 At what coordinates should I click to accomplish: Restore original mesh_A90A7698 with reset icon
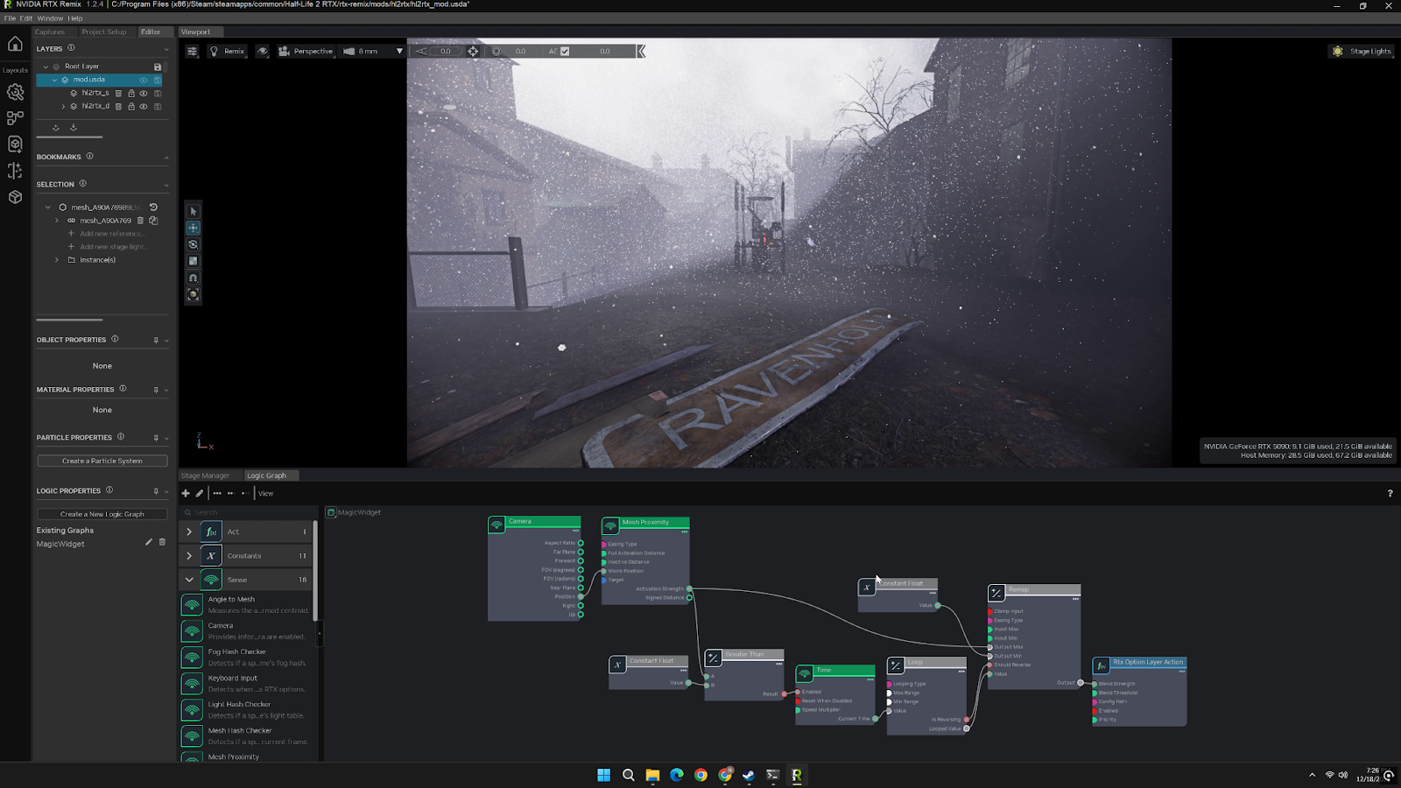(153, 208)
